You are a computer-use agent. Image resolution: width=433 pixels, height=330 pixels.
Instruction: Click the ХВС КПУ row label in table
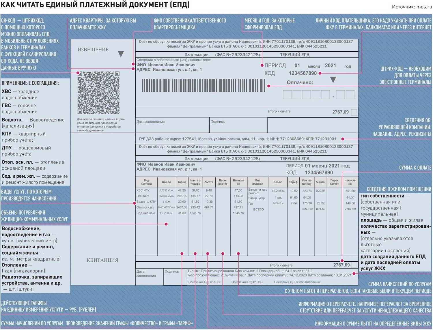[143, 190]
